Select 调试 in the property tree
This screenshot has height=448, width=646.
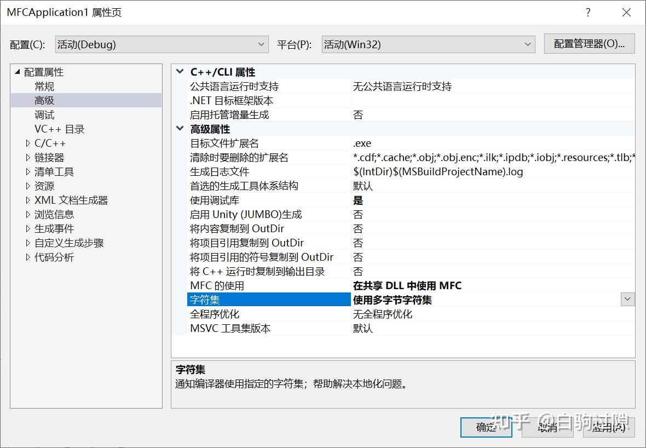click(44, 114)
